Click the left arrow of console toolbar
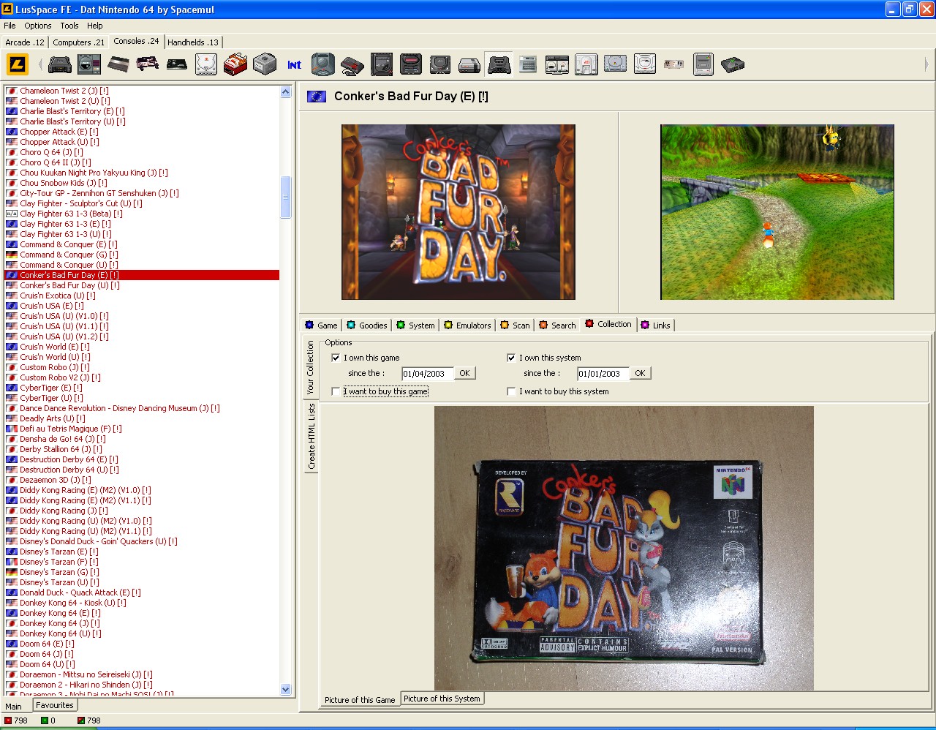 pyautogui.click(x=40, y=64)
